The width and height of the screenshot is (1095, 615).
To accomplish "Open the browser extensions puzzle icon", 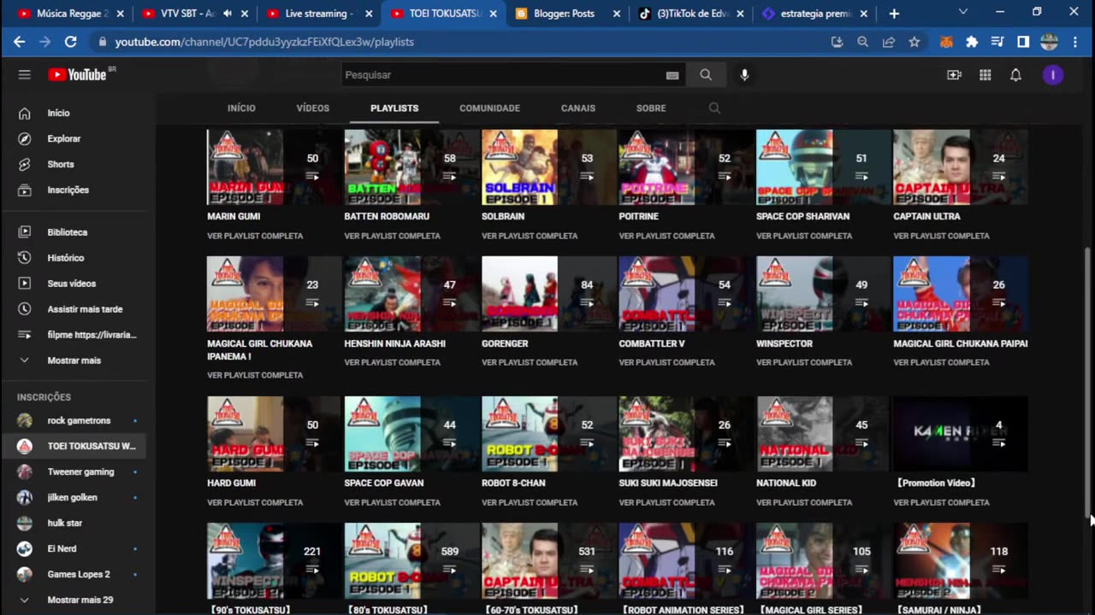I will tap(972, 42).
